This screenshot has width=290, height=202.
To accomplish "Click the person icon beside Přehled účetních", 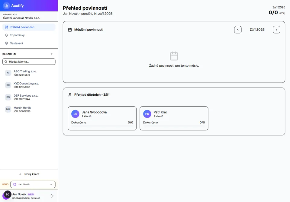I will pyautogui.click(x=70, y=95).
